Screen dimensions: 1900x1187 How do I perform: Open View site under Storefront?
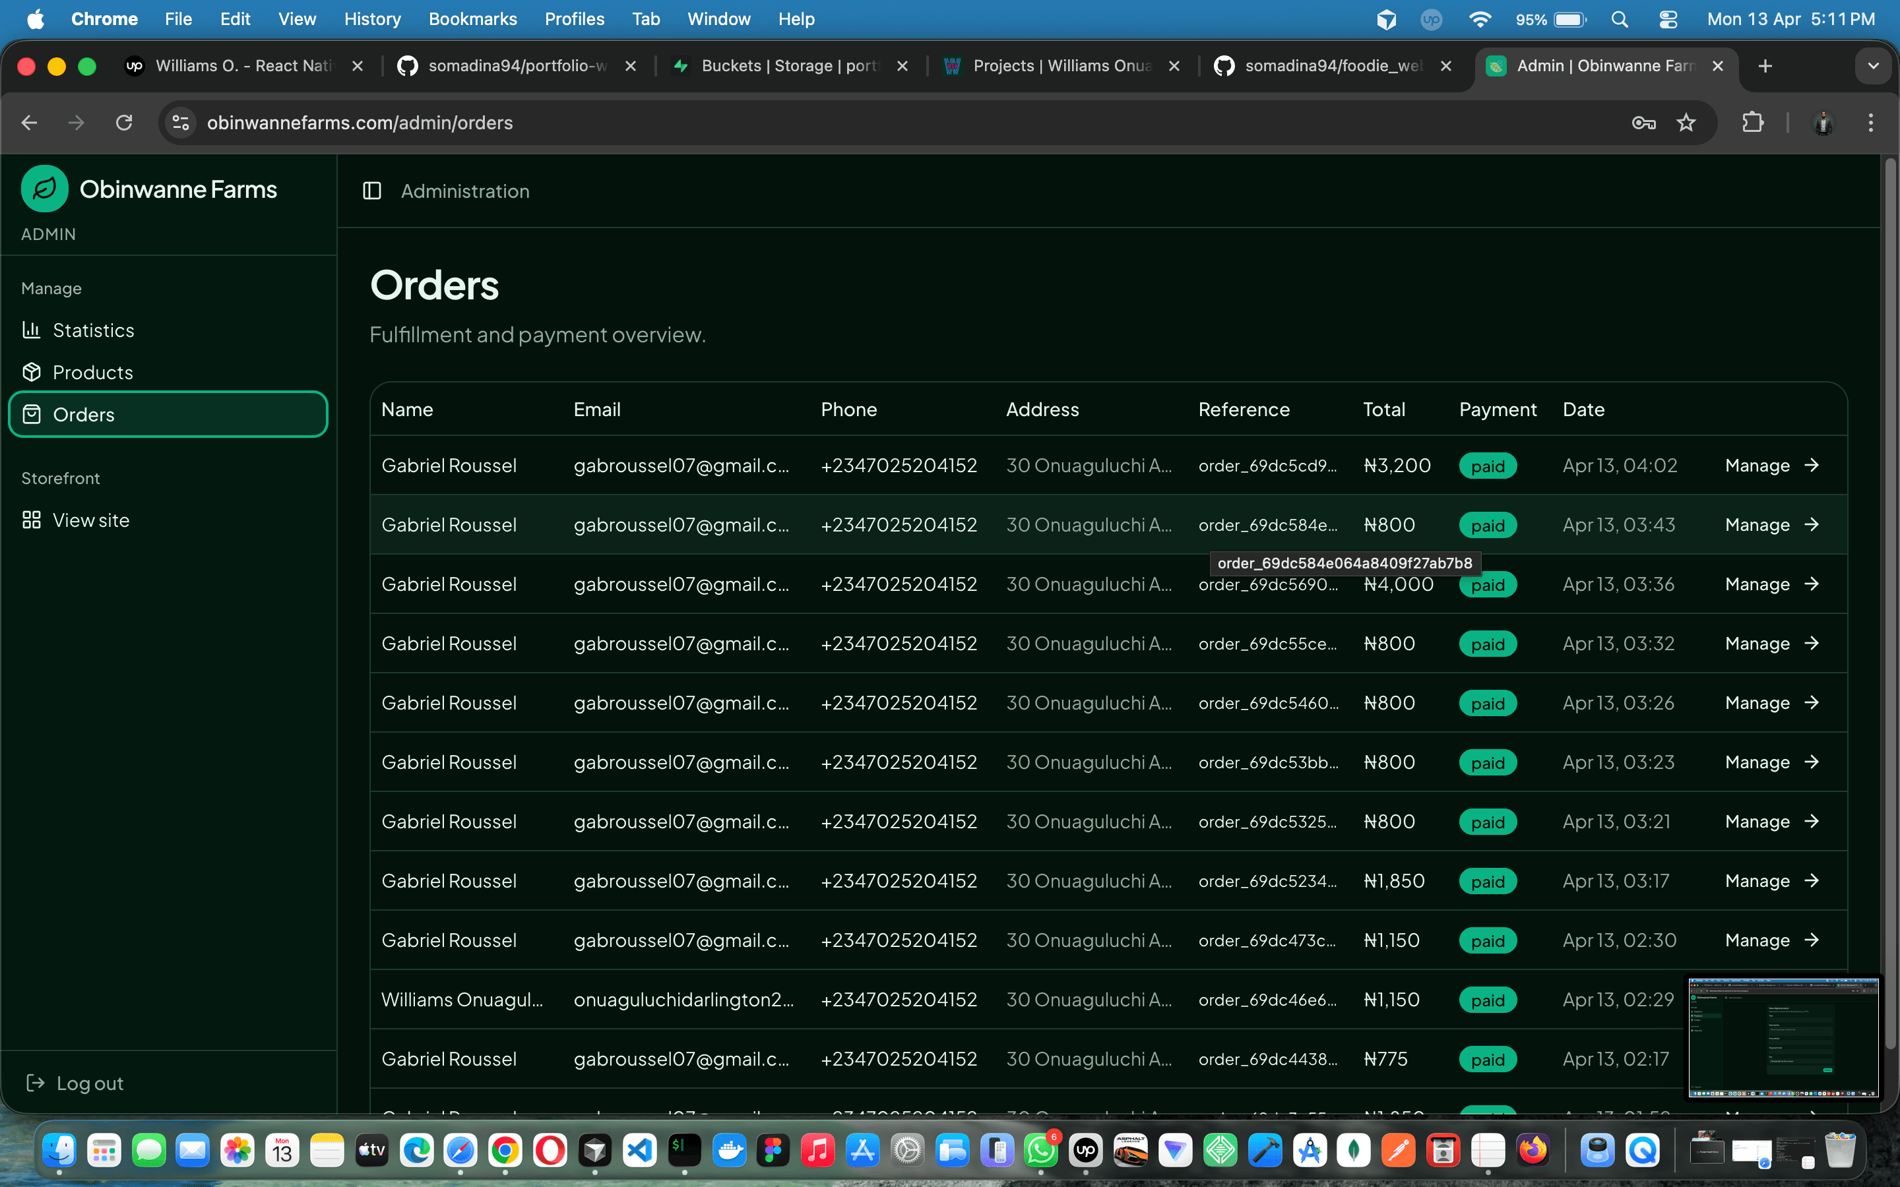coord(90,520)
